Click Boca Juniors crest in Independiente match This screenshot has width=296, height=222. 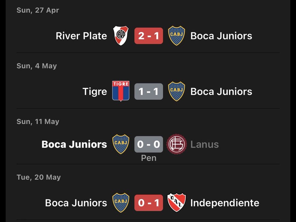pos(121,203)
